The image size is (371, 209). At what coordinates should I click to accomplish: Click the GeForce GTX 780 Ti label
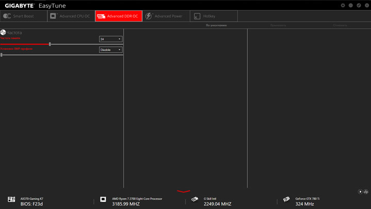click(x=307, y=199)
